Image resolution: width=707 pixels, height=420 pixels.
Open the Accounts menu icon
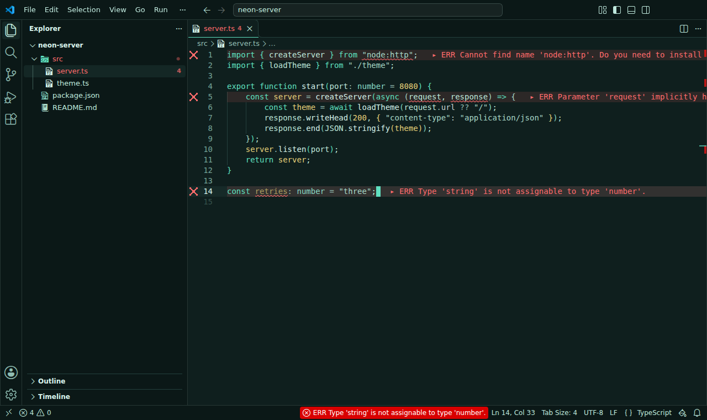coord(10,372)
